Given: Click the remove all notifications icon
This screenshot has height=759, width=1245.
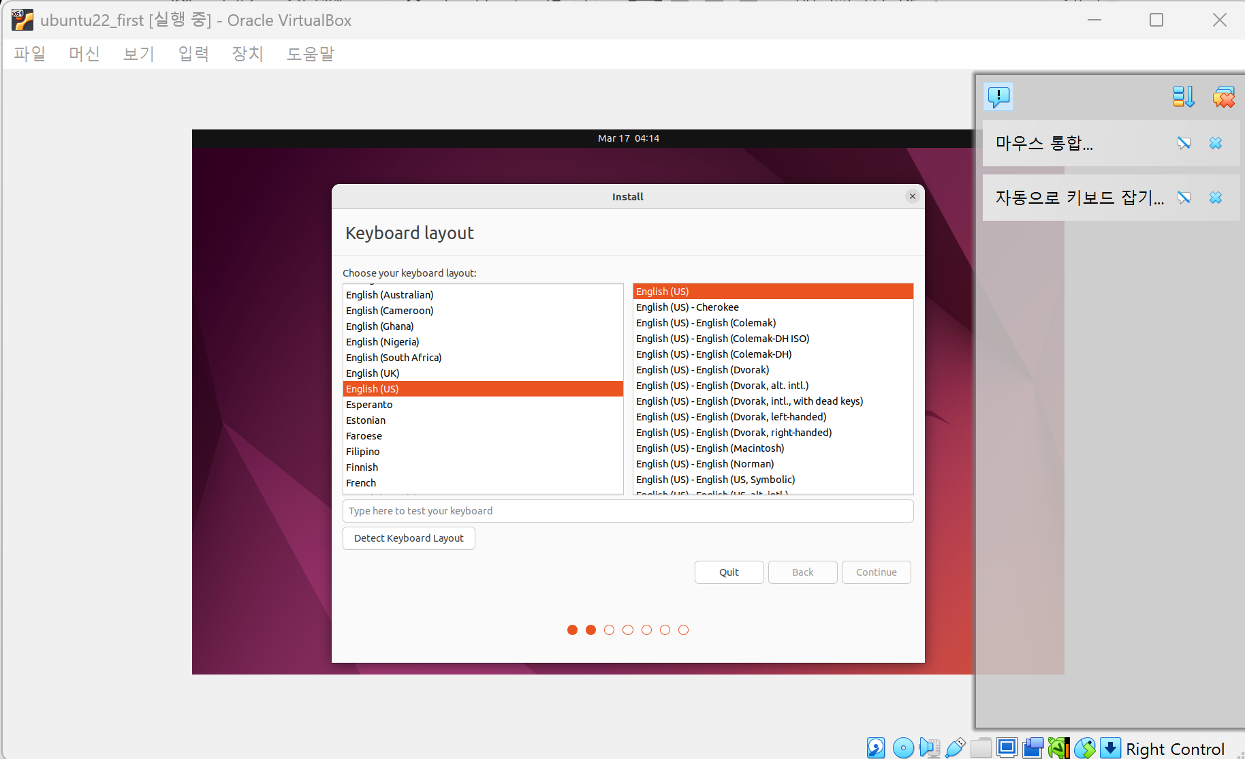Looking at the screenshot, I should click(x=1223, y=97).
